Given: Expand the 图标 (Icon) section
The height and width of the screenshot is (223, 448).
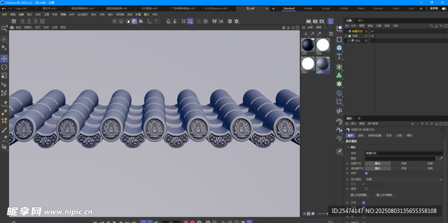Looking at the screenshot, I should pos(349,147).
